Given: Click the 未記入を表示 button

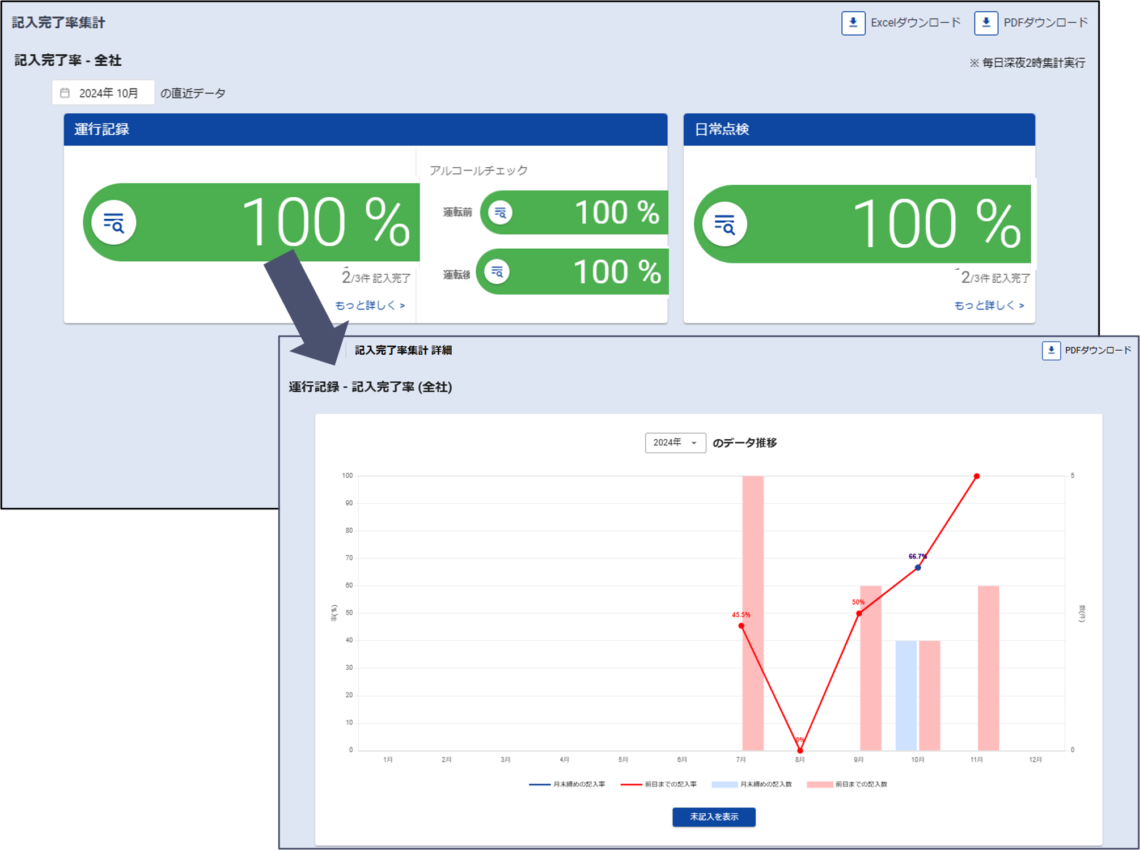Looking at the screenshot, I should (x=714, y=817).
